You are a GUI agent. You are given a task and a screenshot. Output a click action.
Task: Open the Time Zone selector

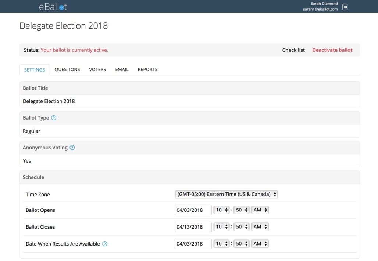coord(227,194)
